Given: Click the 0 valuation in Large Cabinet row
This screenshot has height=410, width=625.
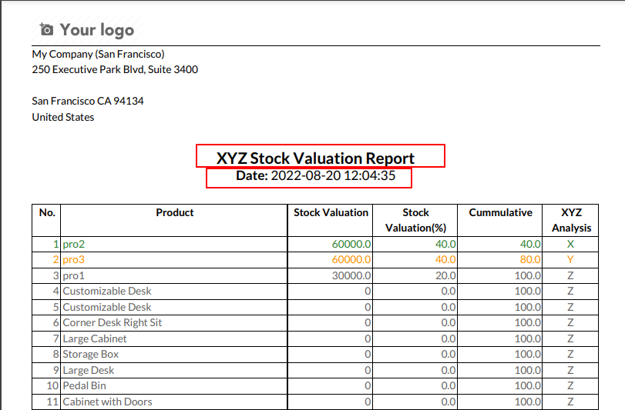Looking at the screenshot, I should 368,338.
